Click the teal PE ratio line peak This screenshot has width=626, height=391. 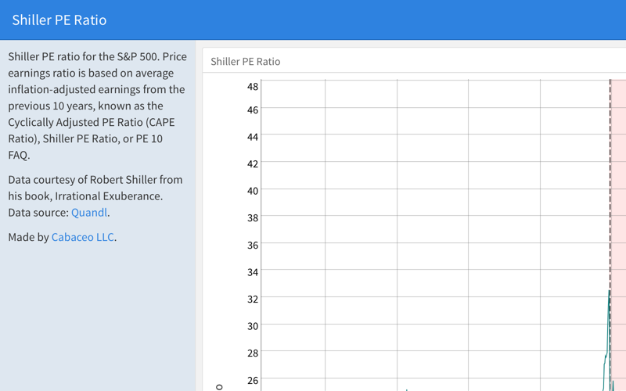[610, 291]
